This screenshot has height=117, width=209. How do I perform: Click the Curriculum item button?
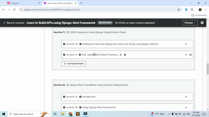pyautogui.click(x=73, y=64)
